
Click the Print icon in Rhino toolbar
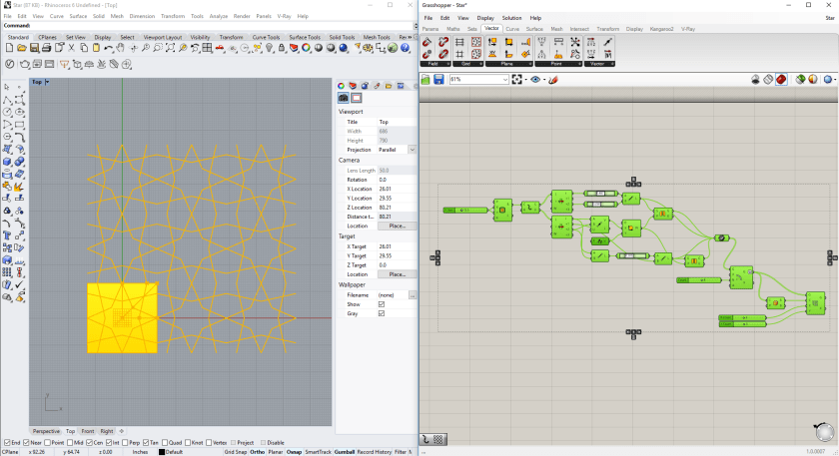pos(44,48)
